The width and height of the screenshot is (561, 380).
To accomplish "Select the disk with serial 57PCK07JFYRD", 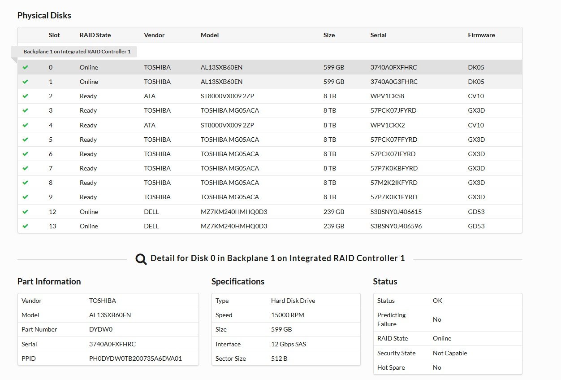I will [393, 110].
